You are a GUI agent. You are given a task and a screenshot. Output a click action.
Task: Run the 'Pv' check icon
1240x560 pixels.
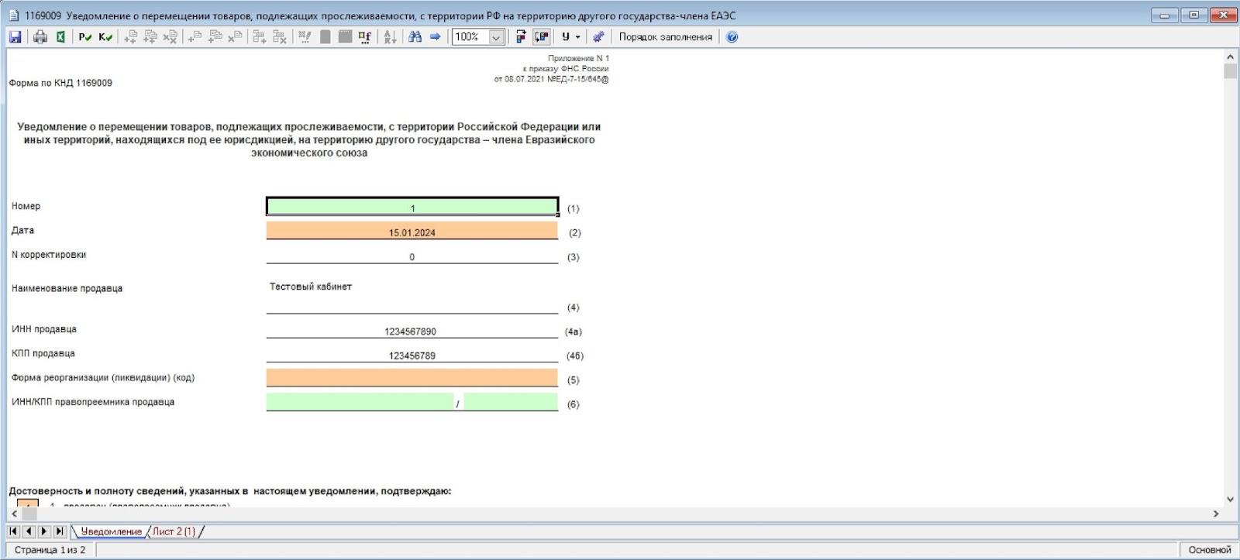[85, 36]
